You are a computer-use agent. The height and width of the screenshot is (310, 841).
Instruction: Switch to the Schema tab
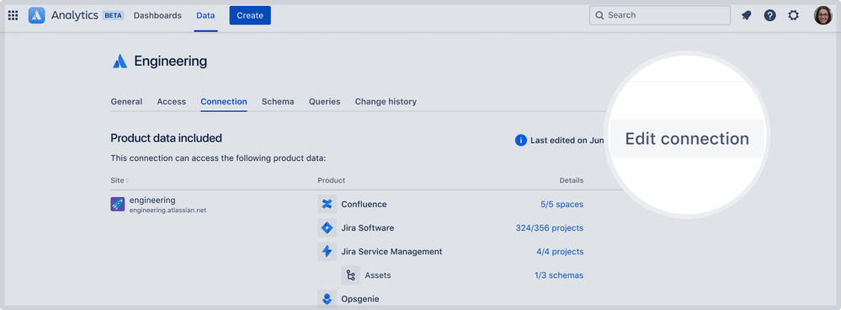278,101
